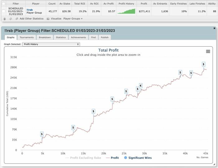Screen dimensions: 218x168
Task: Sort by the Av Entrants column header
Action: 160,4
